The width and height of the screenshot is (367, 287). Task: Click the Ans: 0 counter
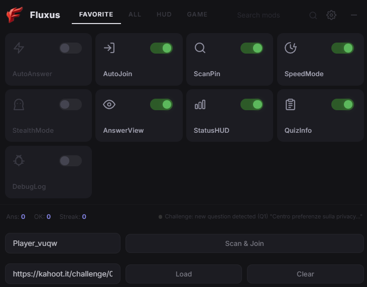[x=16, y=217]
